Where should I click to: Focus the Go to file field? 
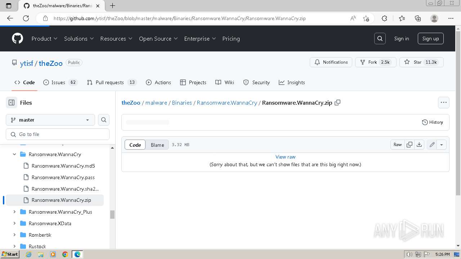[58, 134]
